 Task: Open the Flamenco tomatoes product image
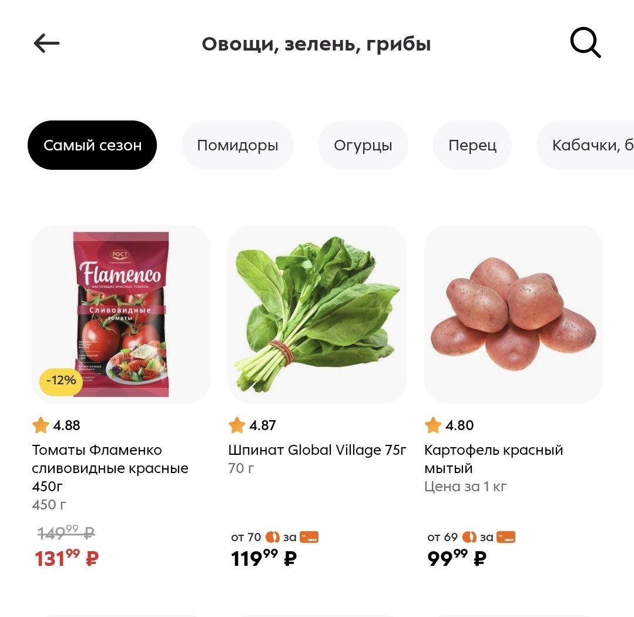121,314
